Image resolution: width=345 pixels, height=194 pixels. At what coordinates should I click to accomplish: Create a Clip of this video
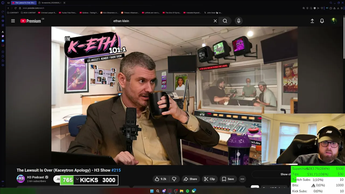pyautogui.click(x=209, y=179)
